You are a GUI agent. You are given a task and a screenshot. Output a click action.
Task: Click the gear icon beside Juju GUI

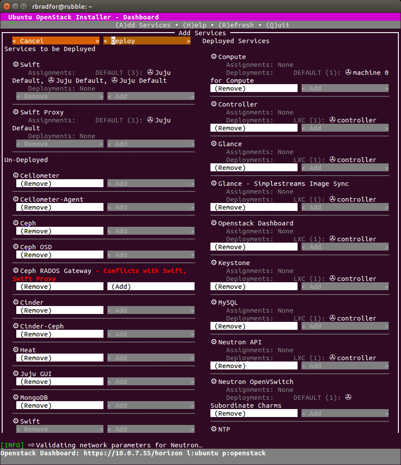click(x=16, y=373)
